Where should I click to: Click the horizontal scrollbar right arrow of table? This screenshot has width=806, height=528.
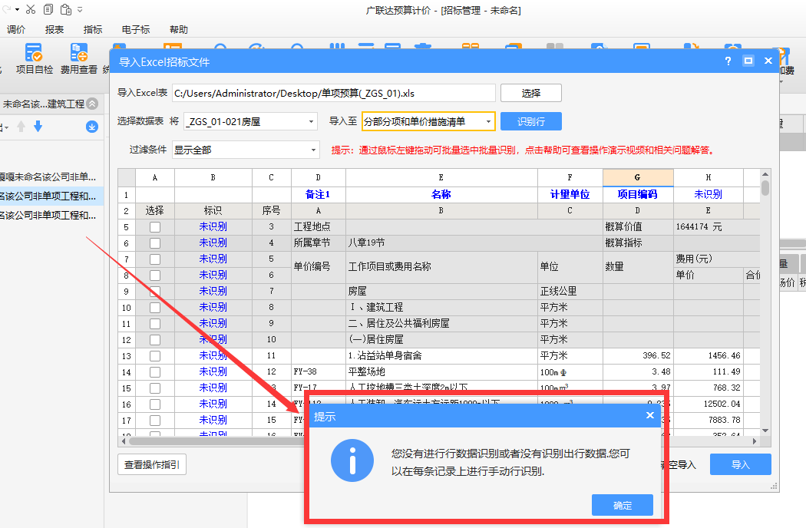(755, 441)
